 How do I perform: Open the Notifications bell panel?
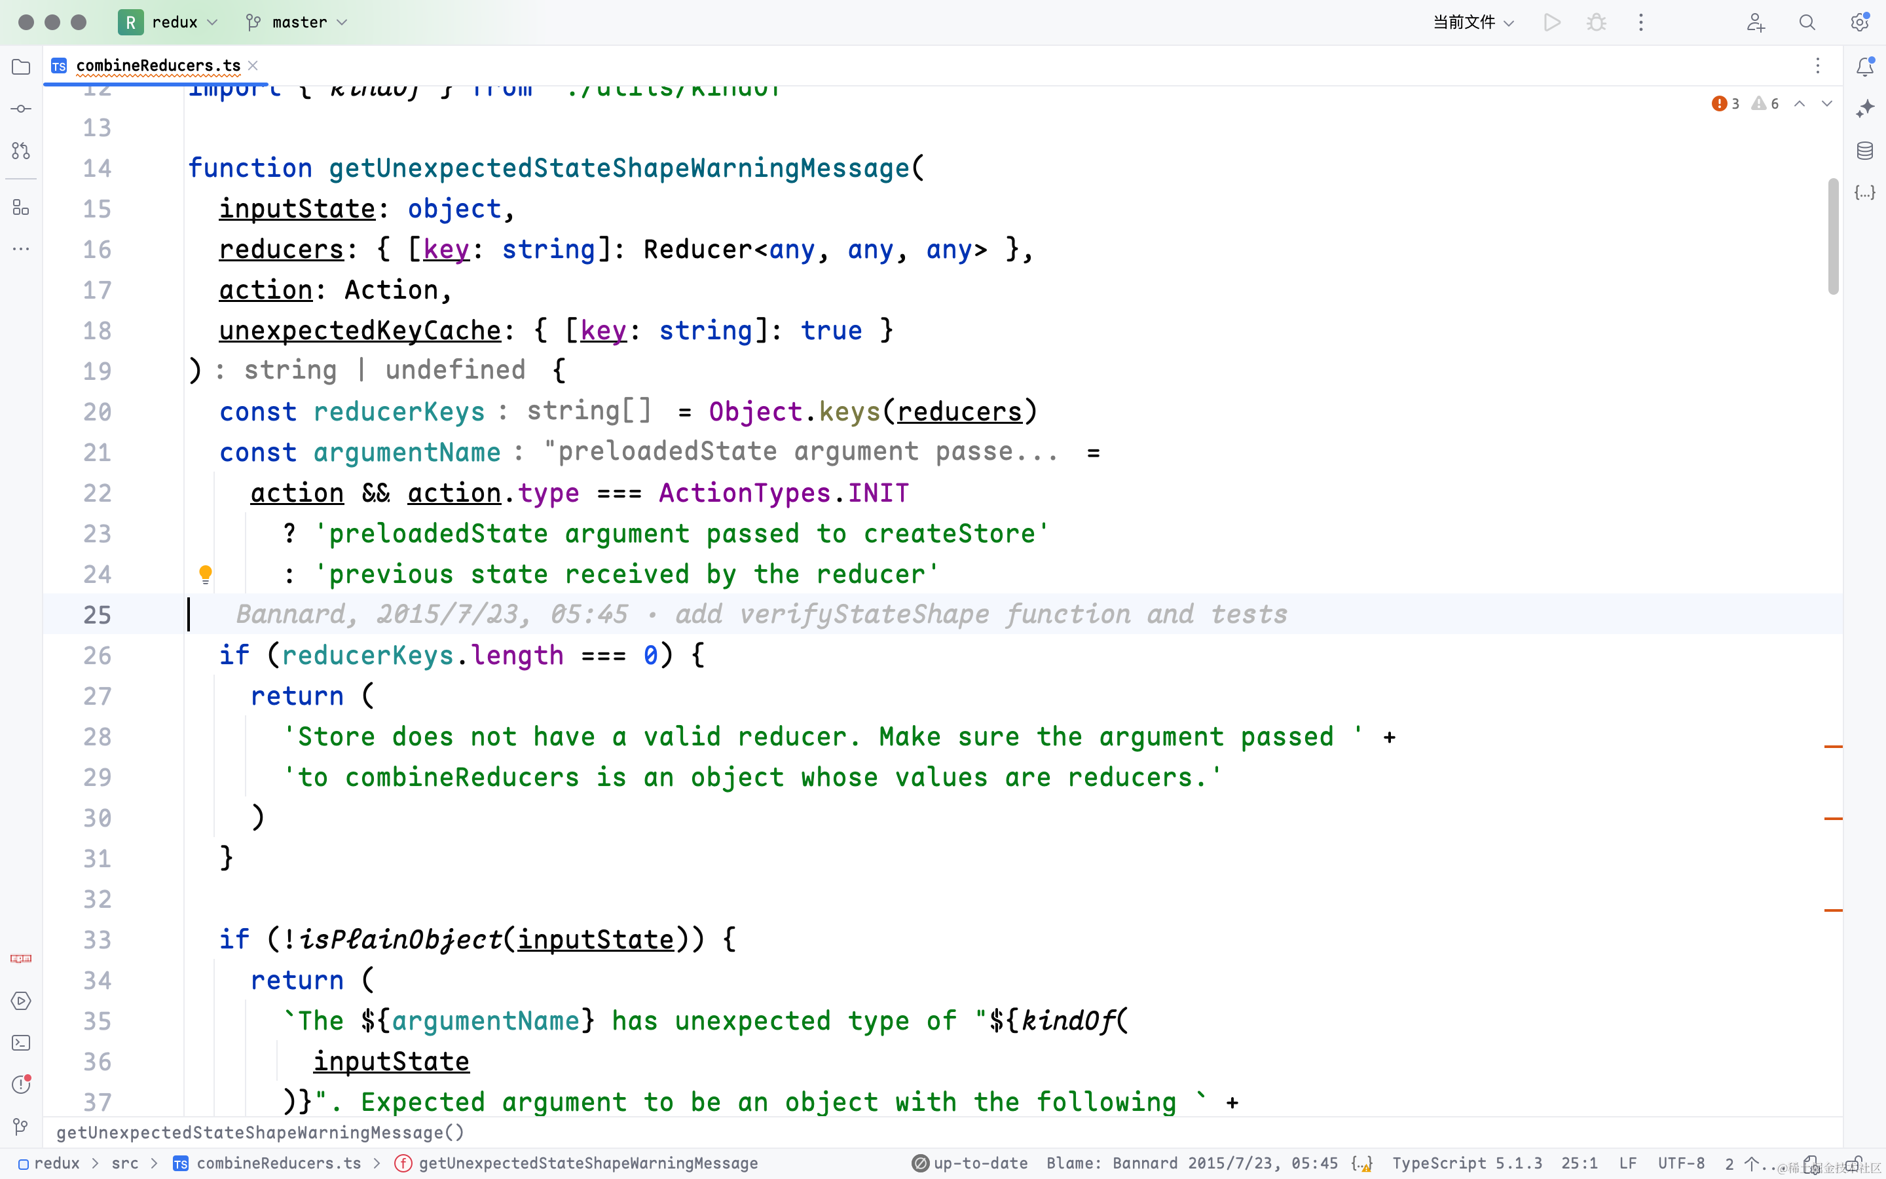click(x=1865, y=67)
